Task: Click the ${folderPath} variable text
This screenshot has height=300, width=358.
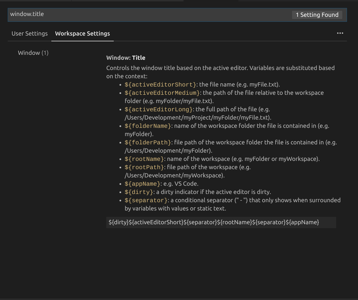Action: [x=148, y=142]
